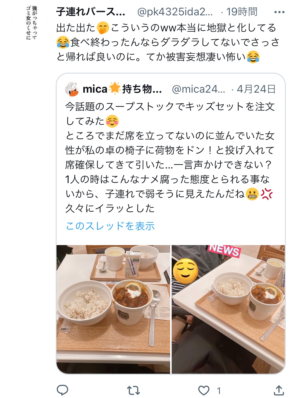Open the display name 子連れバース…
The image size is (298, 398).
coord(91,12)
